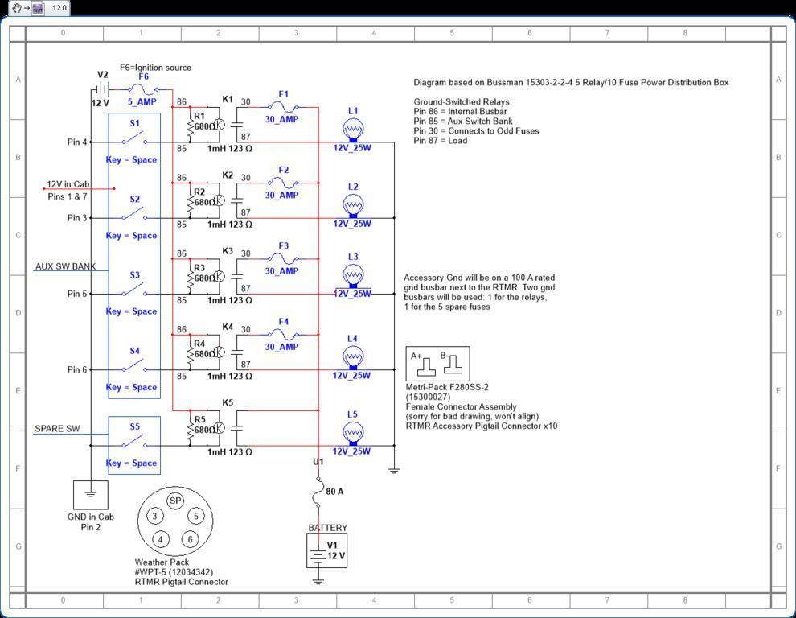The width and height of the screenshot is (796, 618).
Task: Click lamp L2 symbol
Action: coord(353,206)
